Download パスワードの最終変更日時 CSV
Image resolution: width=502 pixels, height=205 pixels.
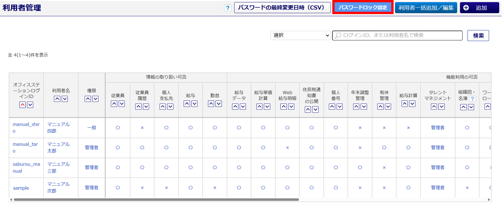click(282, 8)
